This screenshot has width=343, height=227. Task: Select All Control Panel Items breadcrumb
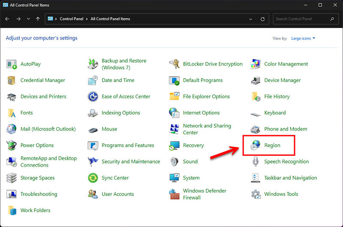(110, 19)
